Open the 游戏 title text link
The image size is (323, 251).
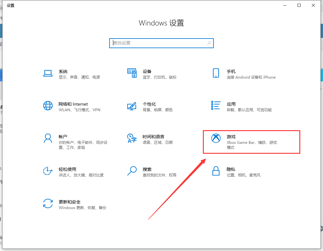click(231, 137)
